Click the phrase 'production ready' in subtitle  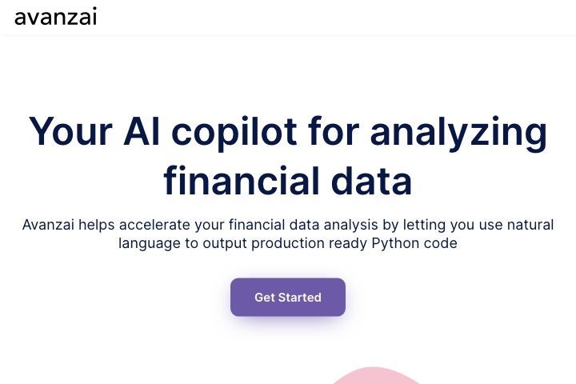click(x=309, y=244)
